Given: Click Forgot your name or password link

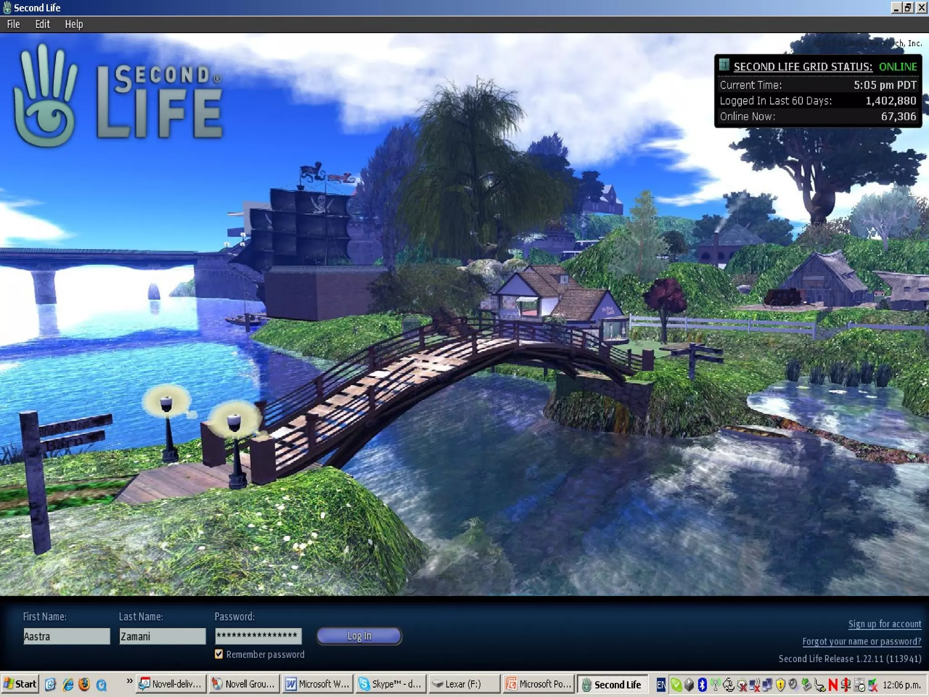Looking at the screenshot, I should coord(861,641).
